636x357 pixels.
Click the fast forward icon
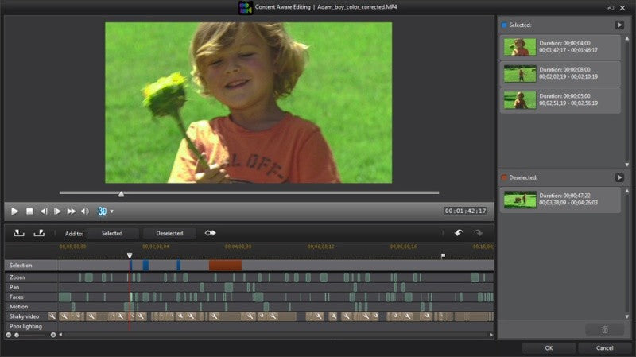pyautogui.click(x=71, y=211)
